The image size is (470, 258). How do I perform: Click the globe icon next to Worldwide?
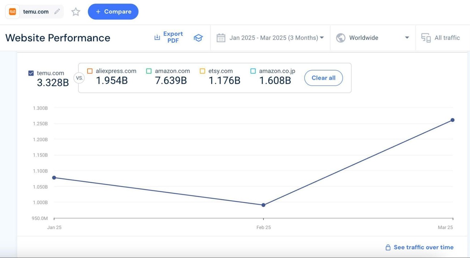click(341, 38)
